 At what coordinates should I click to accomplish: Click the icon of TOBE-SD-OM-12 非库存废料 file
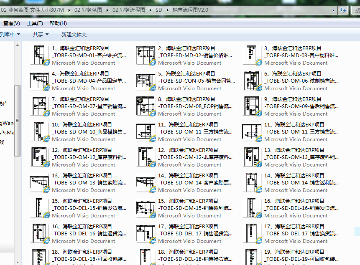pyautogui.click(x=146, y=157)
